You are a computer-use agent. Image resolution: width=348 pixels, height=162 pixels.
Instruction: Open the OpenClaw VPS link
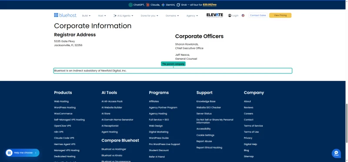(x=63, y=126)
